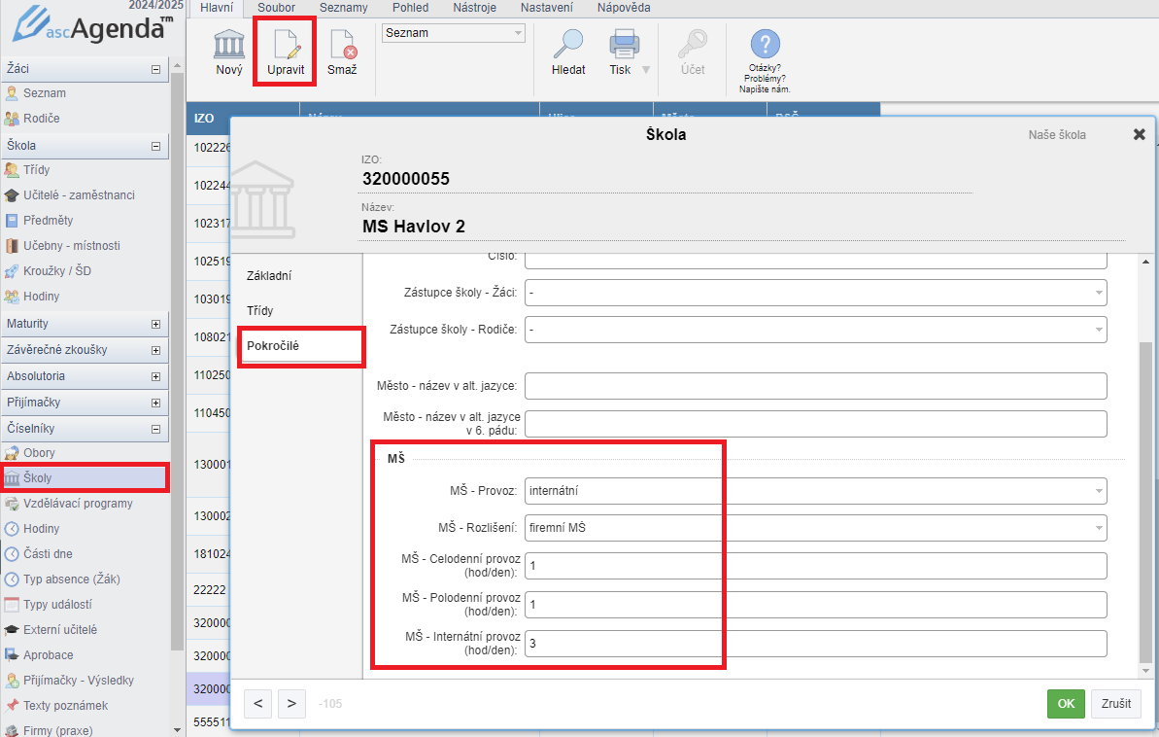This screenshot has width=1159, height=737.
Task: Click Město název v 6. pádu field
Action: (x=815, y=424)
